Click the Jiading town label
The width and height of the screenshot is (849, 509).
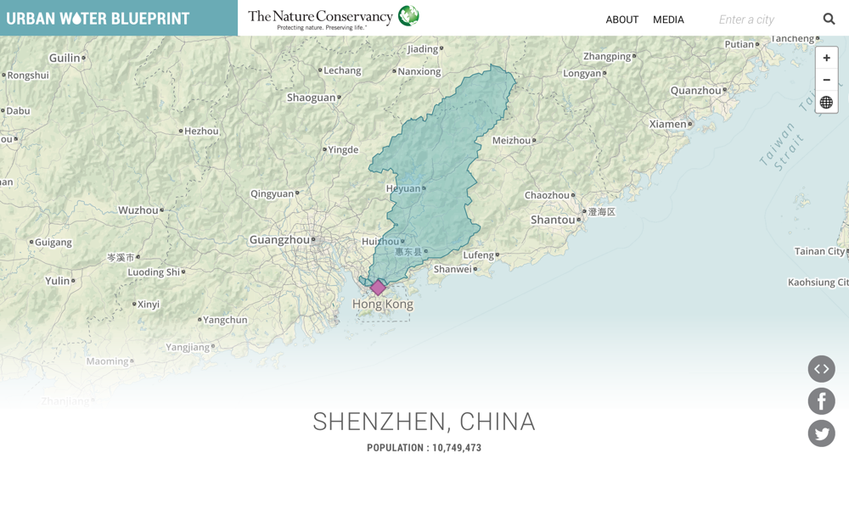pyautogui.click(x=422, y=49)
